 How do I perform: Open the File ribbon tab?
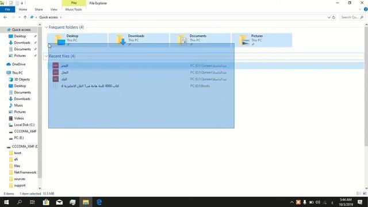click(7, 9)
